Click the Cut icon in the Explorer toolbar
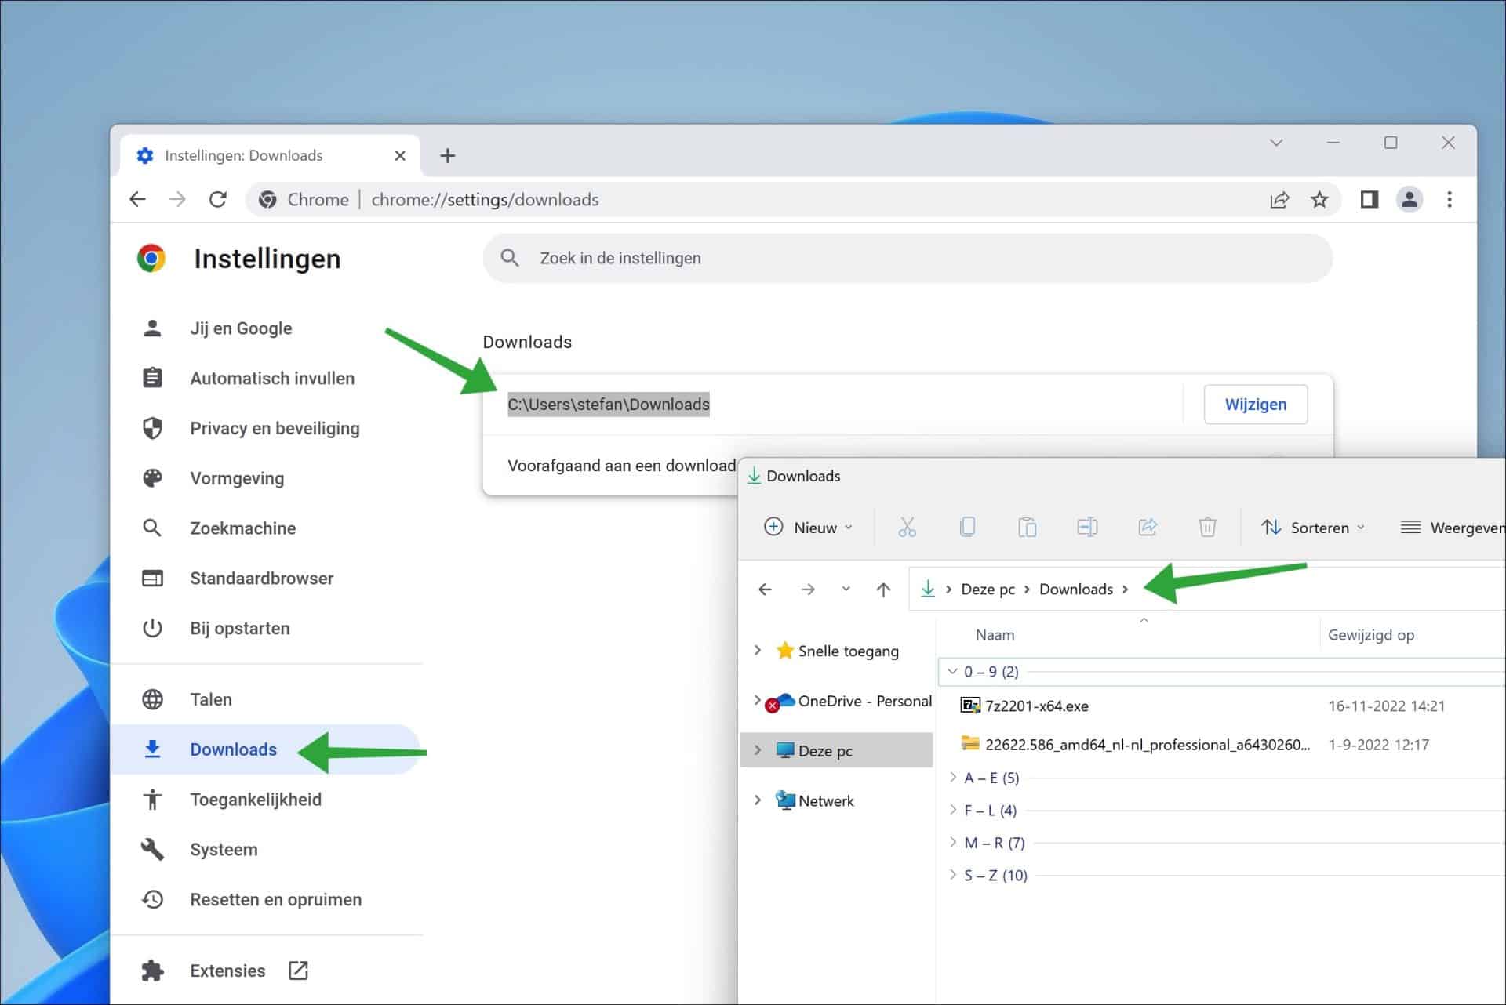This screenshot has width=1506, height=1005. (908, 527)
